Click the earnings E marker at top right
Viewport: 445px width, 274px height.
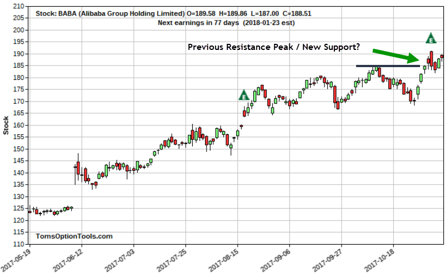[431, 38]
